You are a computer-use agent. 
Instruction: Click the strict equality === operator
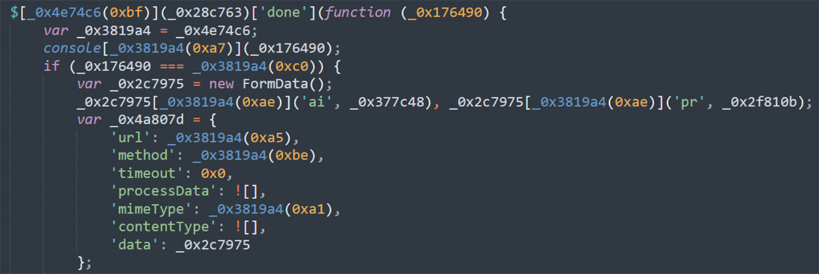[166, 67]
